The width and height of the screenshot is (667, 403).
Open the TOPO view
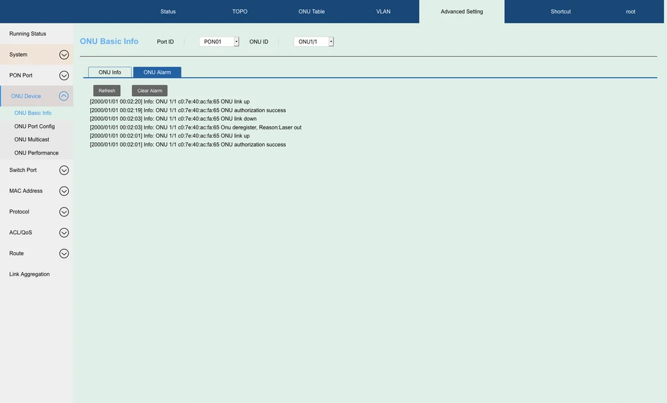pos(239,11)
